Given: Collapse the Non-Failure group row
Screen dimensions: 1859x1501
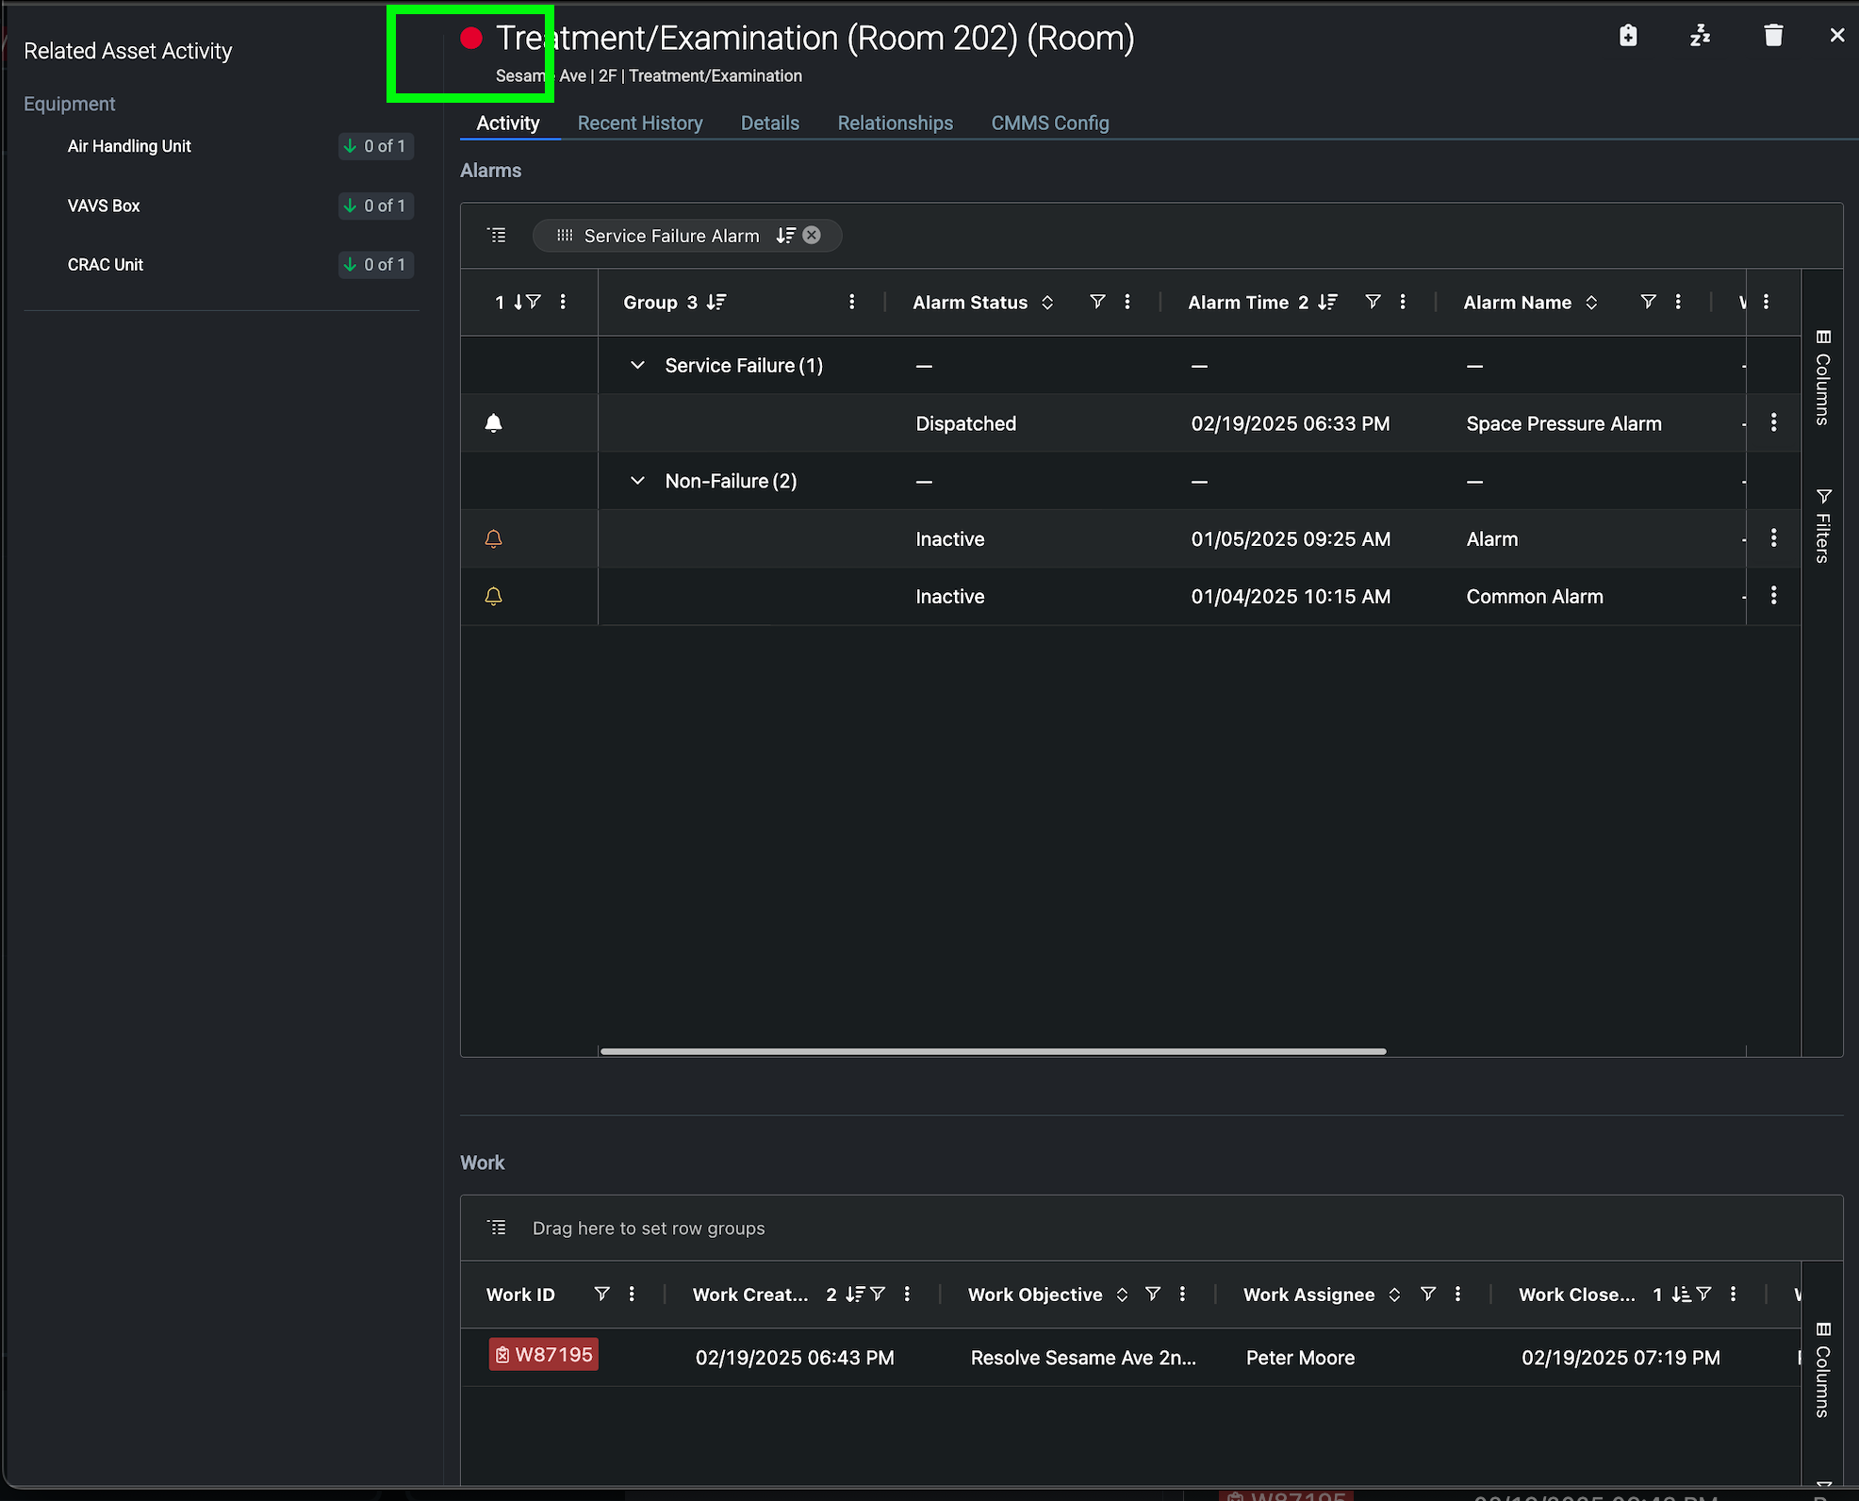Looking at the screenshot, I should coord(637,481).
